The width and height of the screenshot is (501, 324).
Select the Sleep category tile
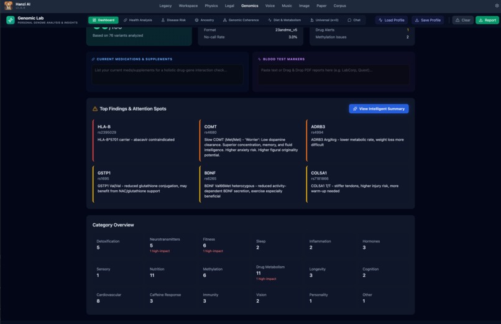pyautogui.click(x=277, y=245)
